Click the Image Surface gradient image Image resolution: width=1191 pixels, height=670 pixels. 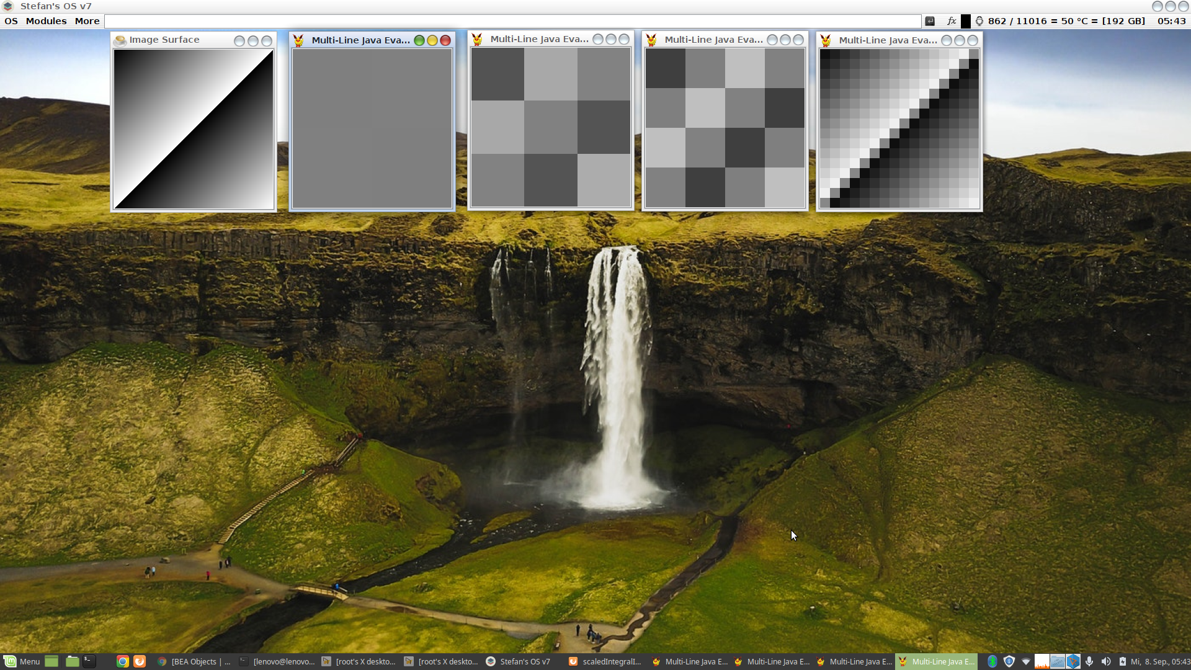pos(194,129)
